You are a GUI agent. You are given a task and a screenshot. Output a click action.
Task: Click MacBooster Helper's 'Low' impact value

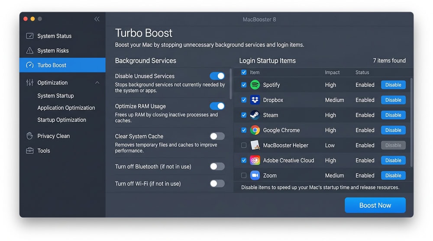click(x=330, y=145)
